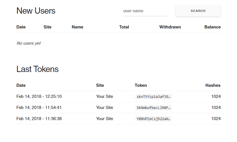Select the row dated Feb 14, 2018 - 11:54:41
This screenshot has height=142, width=237.
tap(39, 108)
